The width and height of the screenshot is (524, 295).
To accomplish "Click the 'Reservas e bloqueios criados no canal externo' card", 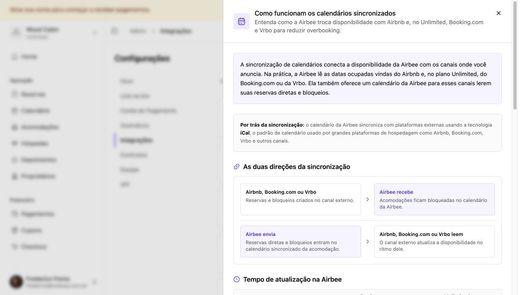I will 300,199.
